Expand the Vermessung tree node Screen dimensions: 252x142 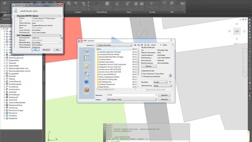[x=4, y=108]
